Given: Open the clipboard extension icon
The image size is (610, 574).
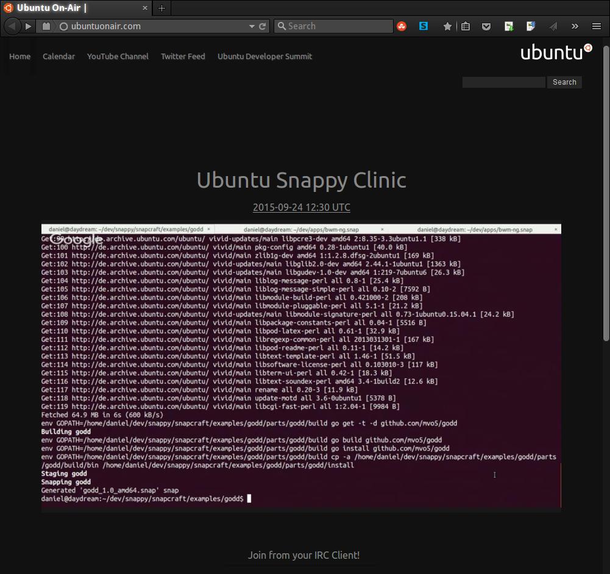Looking at the screenshot, I should coord(465,26).
